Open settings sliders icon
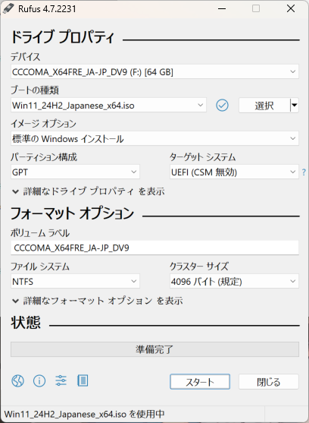The width and height of the screenshot is (309, 423). pyautogui.click(x=61, y=381)
